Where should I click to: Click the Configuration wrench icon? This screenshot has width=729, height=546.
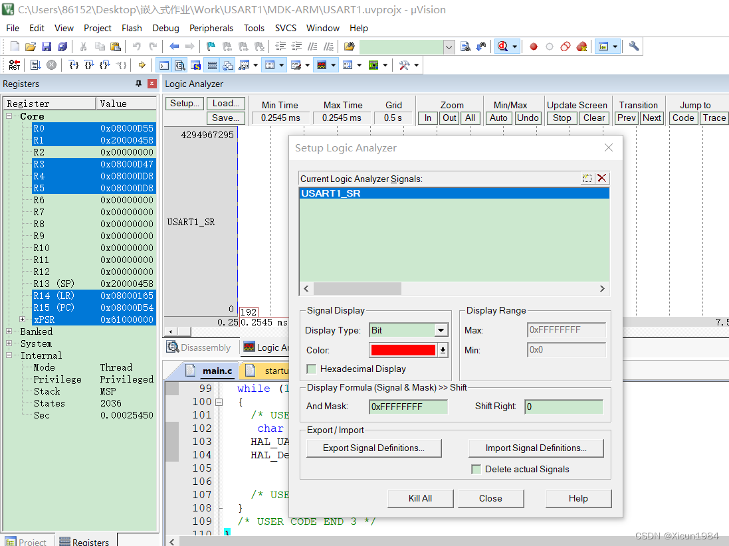click(x=634, y=46)
